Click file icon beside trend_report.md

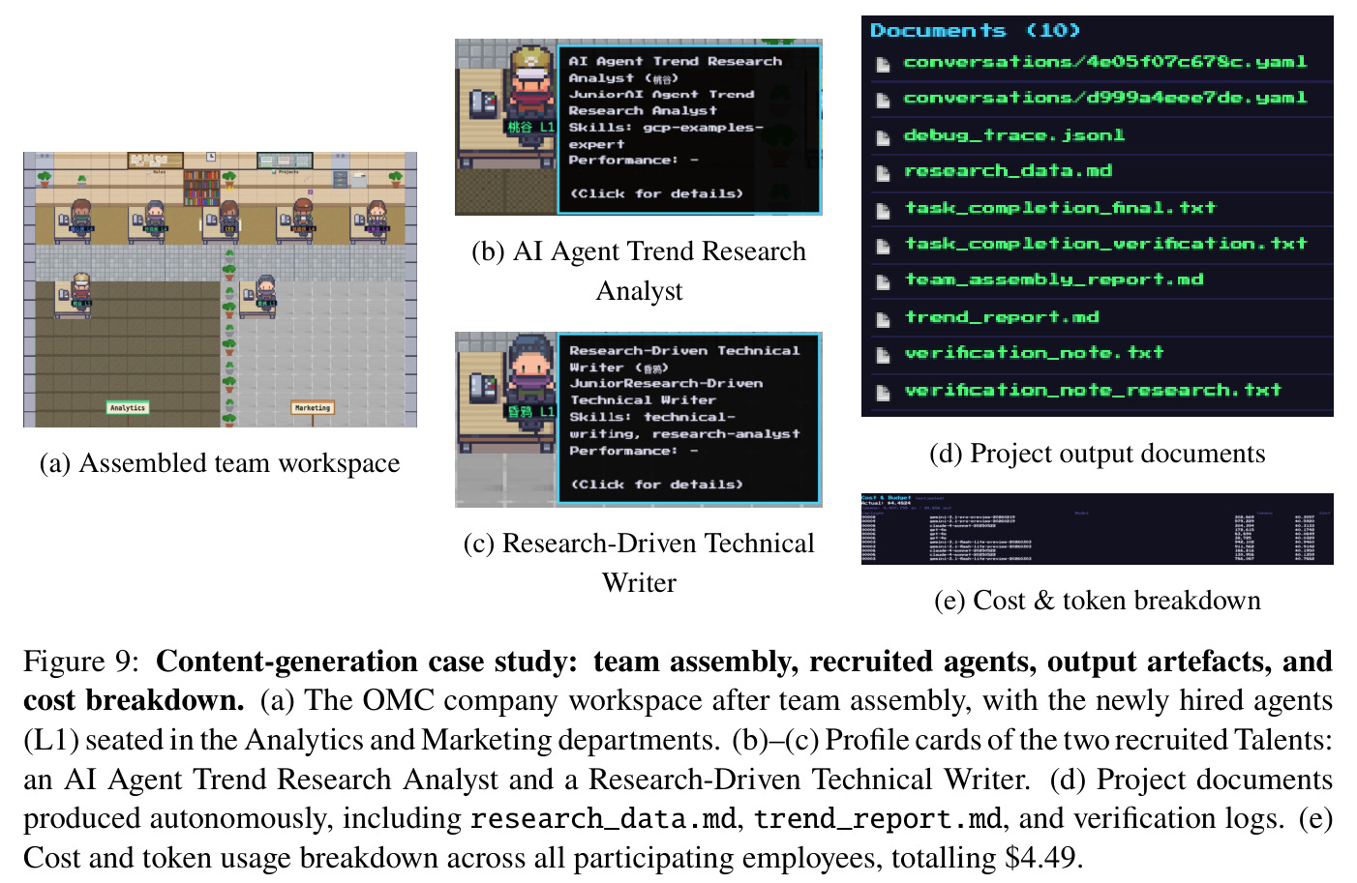tap(883, 319)
